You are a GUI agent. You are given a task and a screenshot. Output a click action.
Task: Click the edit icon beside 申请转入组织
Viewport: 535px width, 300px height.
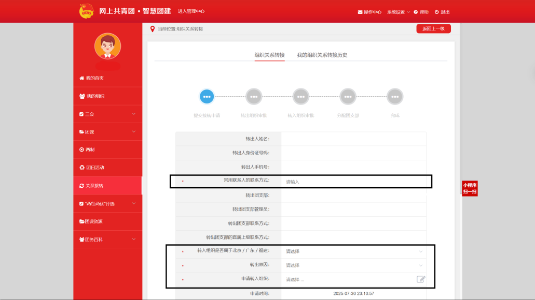pos(421,279)
